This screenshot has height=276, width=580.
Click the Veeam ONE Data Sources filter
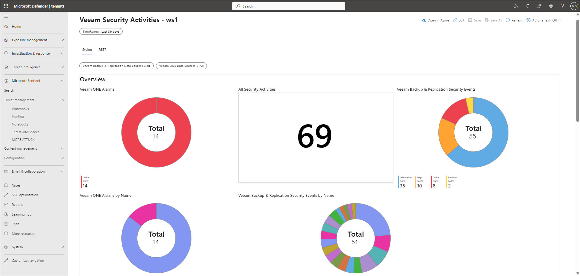(x=181, y=66)
